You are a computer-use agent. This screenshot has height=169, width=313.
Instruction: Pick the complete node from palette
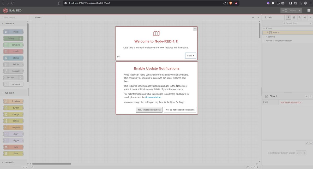point(13,45)
